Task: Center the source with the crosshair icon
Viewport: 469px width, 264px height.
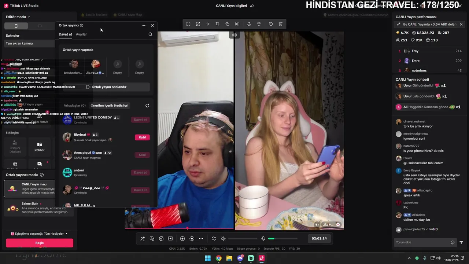Action: click(208, 24)
